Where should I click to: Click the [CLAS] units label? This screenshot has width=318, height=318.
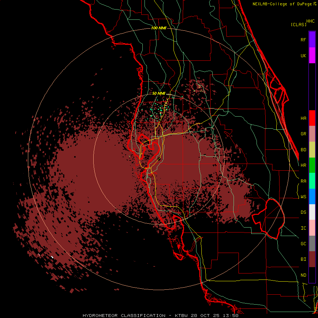pyautogui.click(x=299, y=24)
